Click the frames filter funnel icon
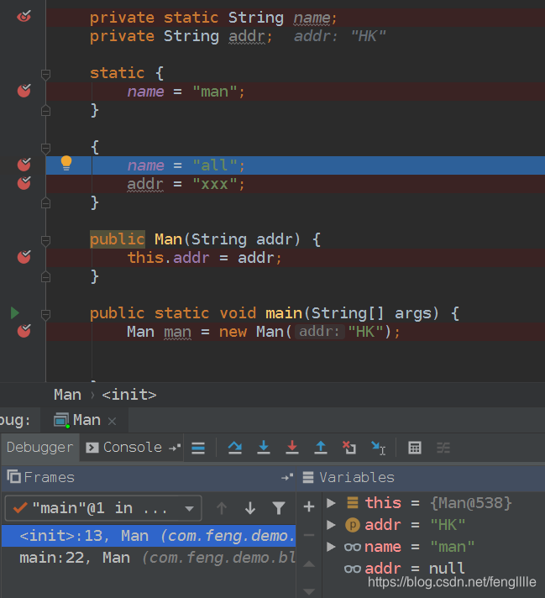The height and width of the screenshot is (598, 545). coord(279,508)
